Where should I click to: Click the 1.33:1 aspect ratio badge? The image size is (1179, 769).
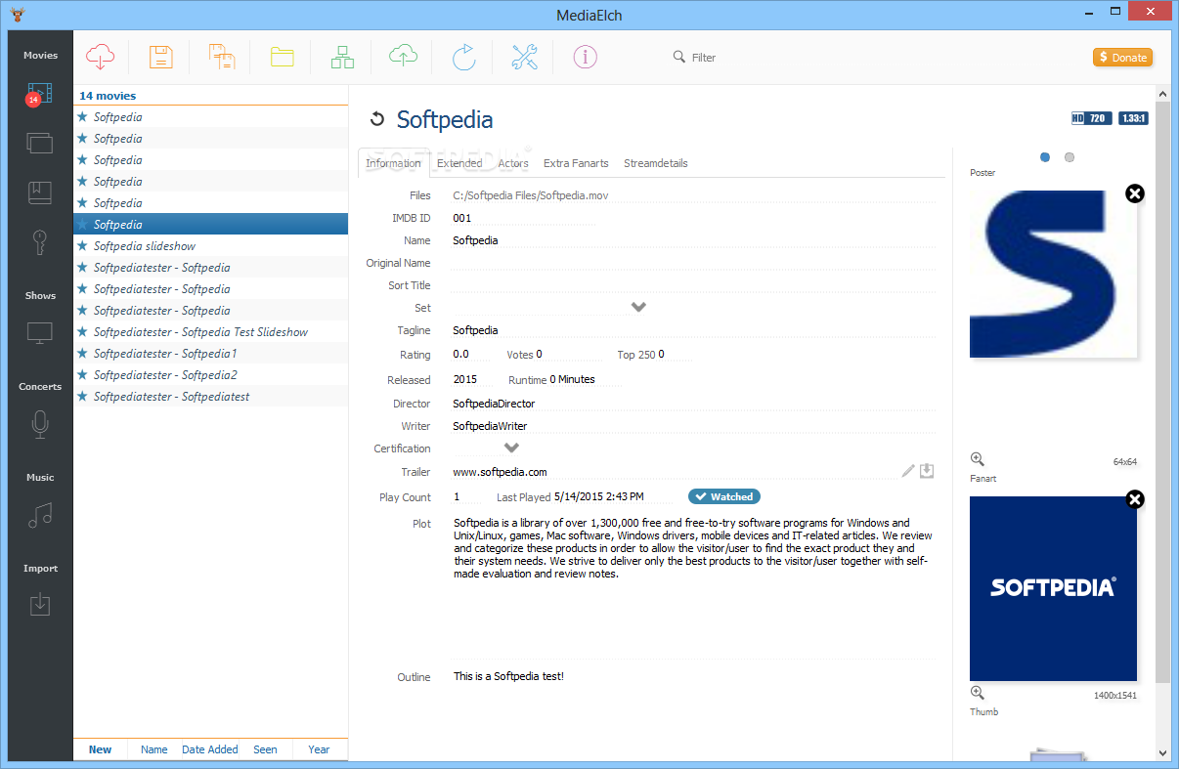click(1132, 118)
